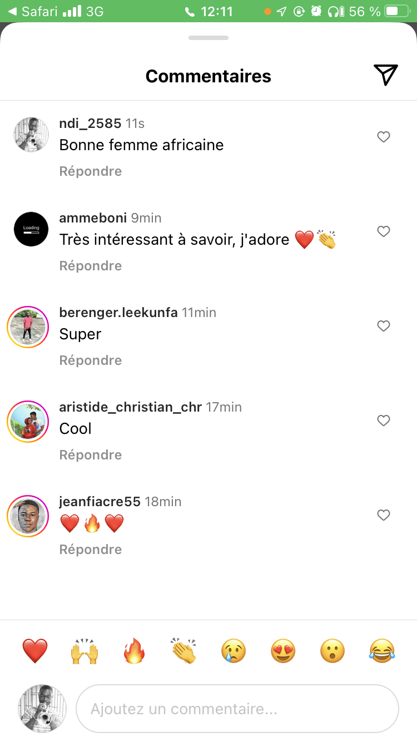Like the comment from ndi_2585

pyautogui.click(x=384, y=137)
